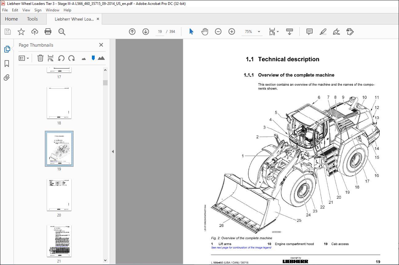Image resolution: width=399 pixels, height=265 pixels.
Task: Activate the Hand pan tool
Action: (x=205, y=32)
